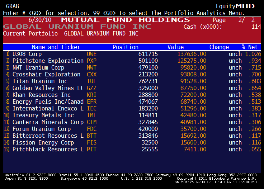This screenshot has height=189, width=264.
Task: Click the KRI ticker symbol
Action: coord(91,95)
